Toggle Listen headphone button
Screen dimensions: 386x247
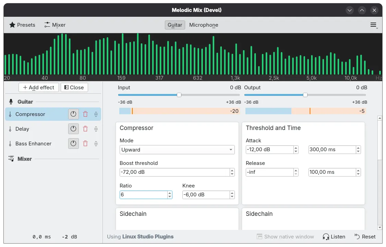334,237
